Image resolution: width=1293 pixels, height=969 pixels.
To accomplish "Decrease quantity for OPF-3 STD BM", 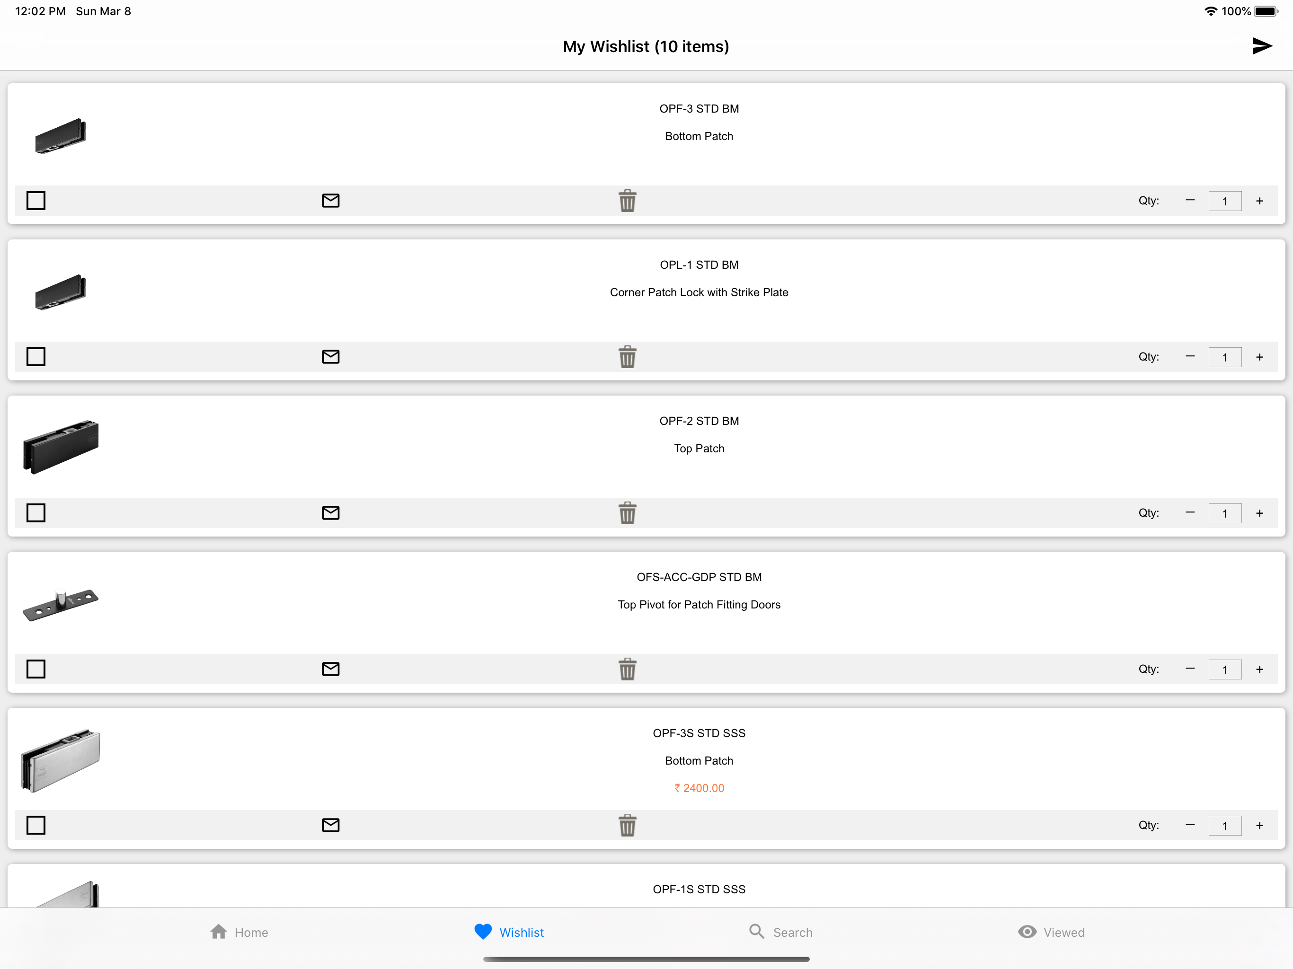I will (x=1189, y=201).
